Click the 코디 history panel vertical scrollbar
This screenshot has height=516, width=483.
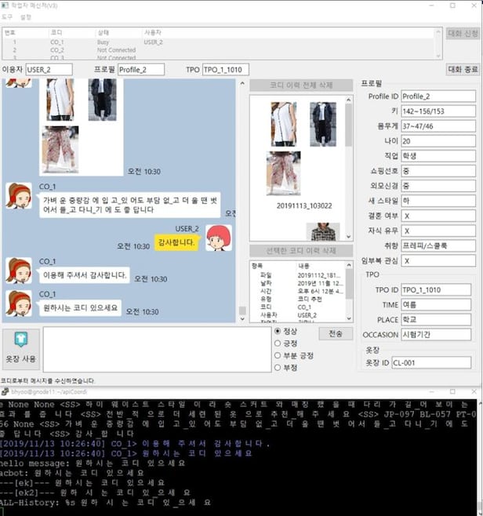[x=349, y=157]
